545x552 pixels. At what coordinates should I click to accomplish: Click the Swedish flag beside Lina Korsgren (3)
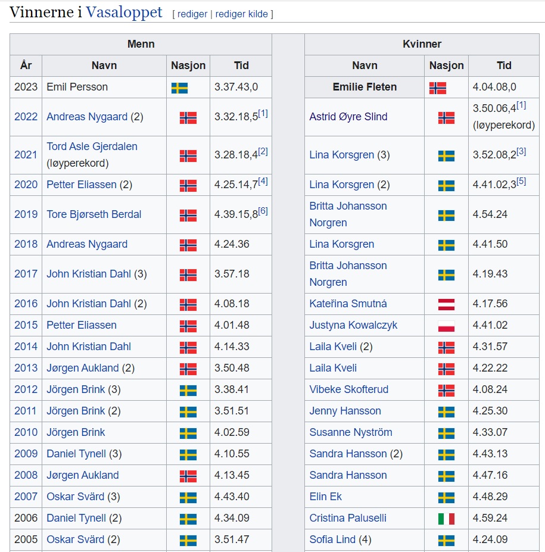[x=446, y=156]
